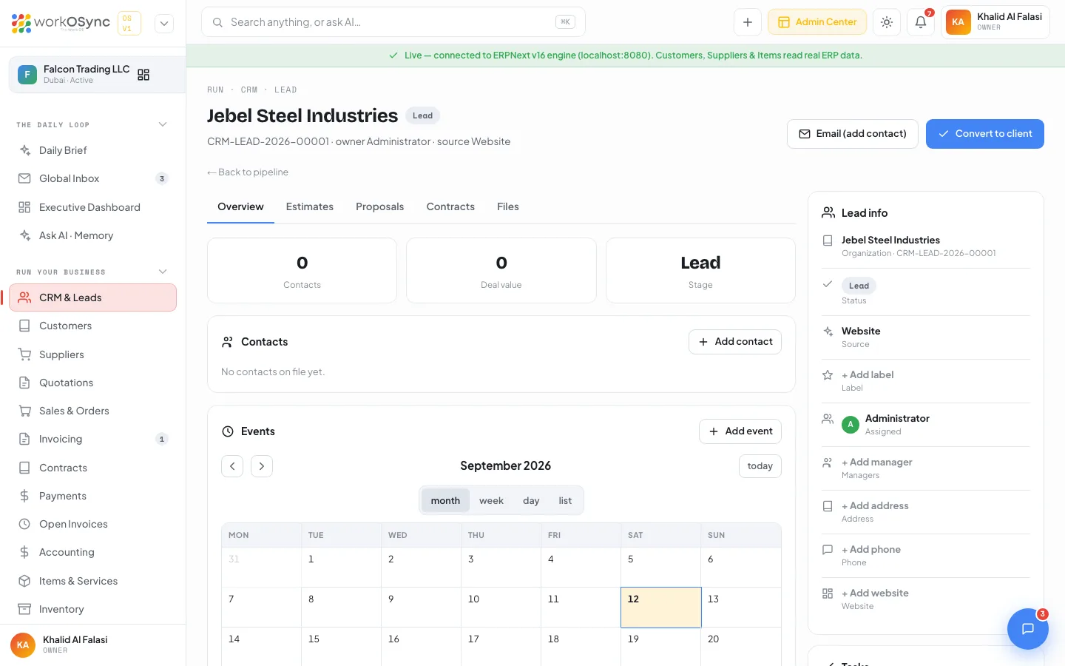
Task: Click the plus quick-create icon in top bar
Action: pyautogui.click(x=748, y=22)
